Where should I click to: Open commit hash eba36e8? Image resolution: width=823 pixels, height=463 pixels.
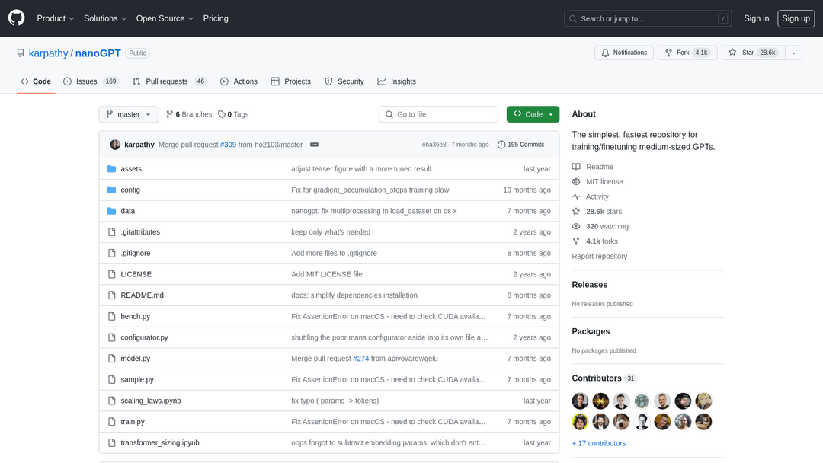point(434,145)
